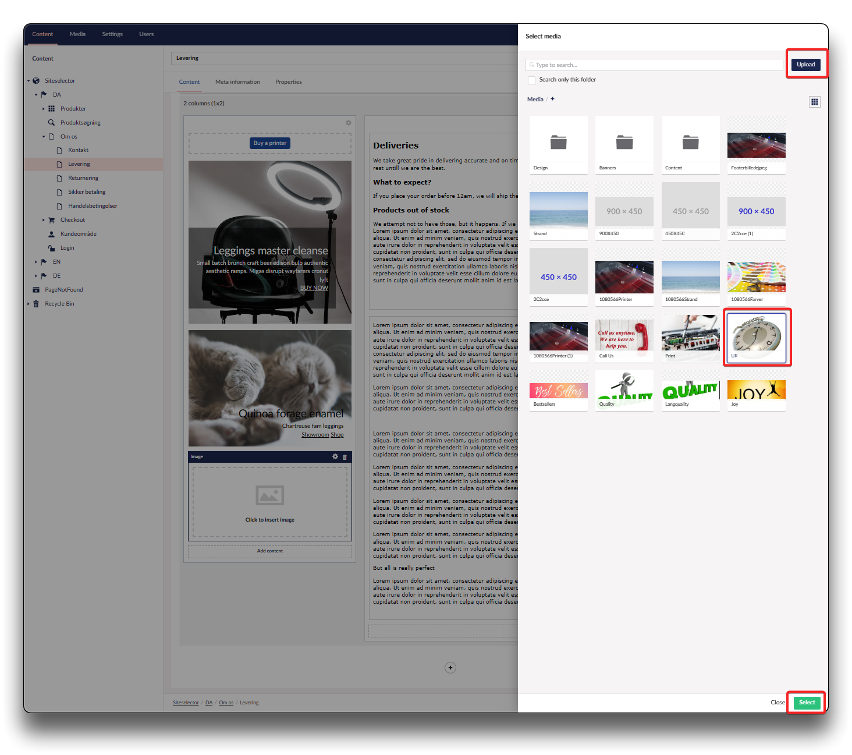Image resolution: width=852 pixels, height=755 pixels.
Task: Open the Content media folder
Action: 690,143
